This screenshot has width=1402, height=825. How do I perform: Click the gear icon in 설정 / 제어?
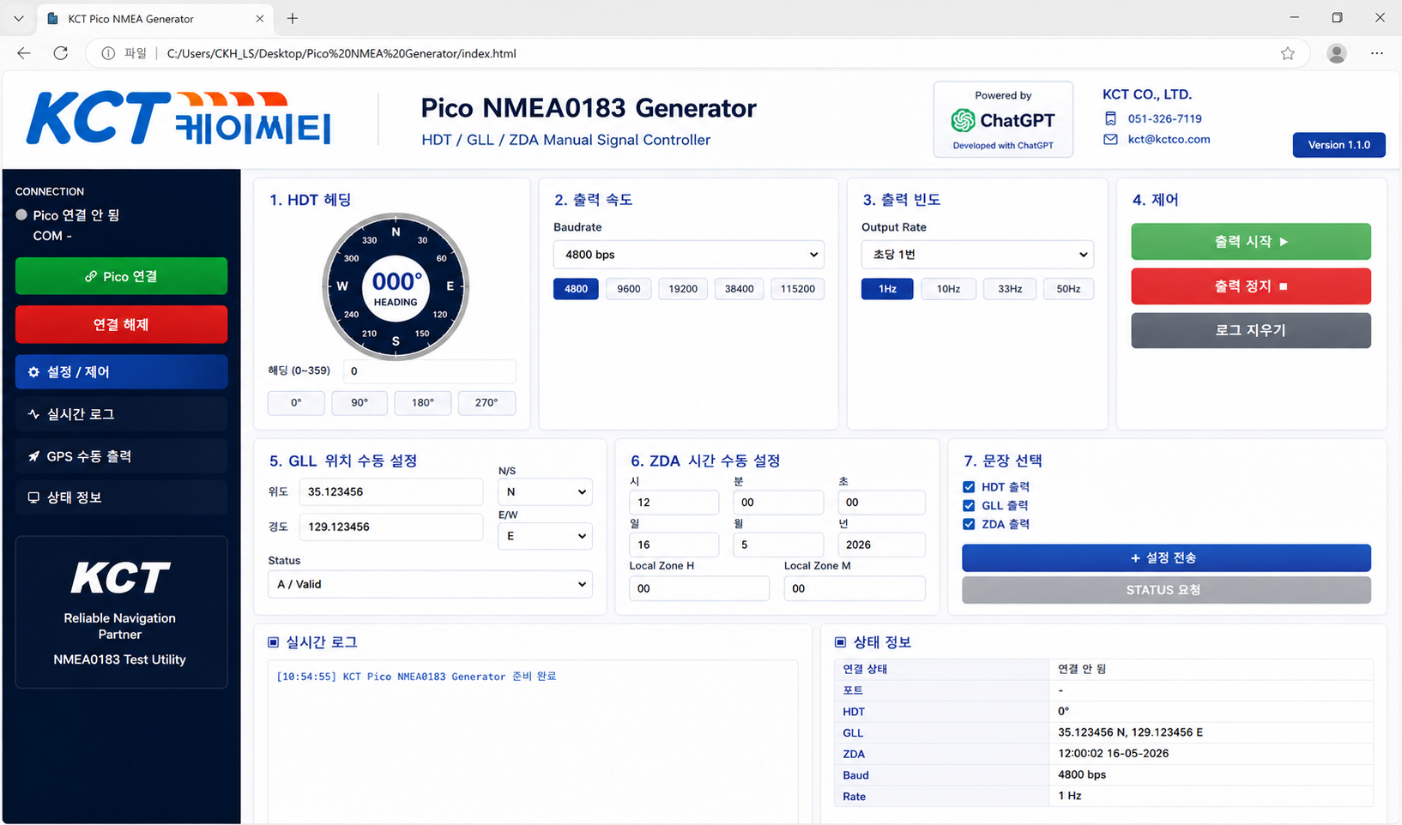tap(33, 372)
